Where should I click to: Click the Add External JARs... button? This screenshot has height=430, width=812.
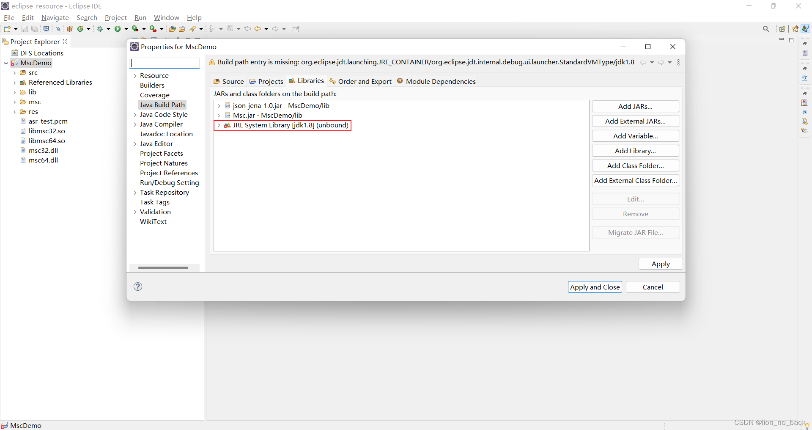tap(635, 121)
